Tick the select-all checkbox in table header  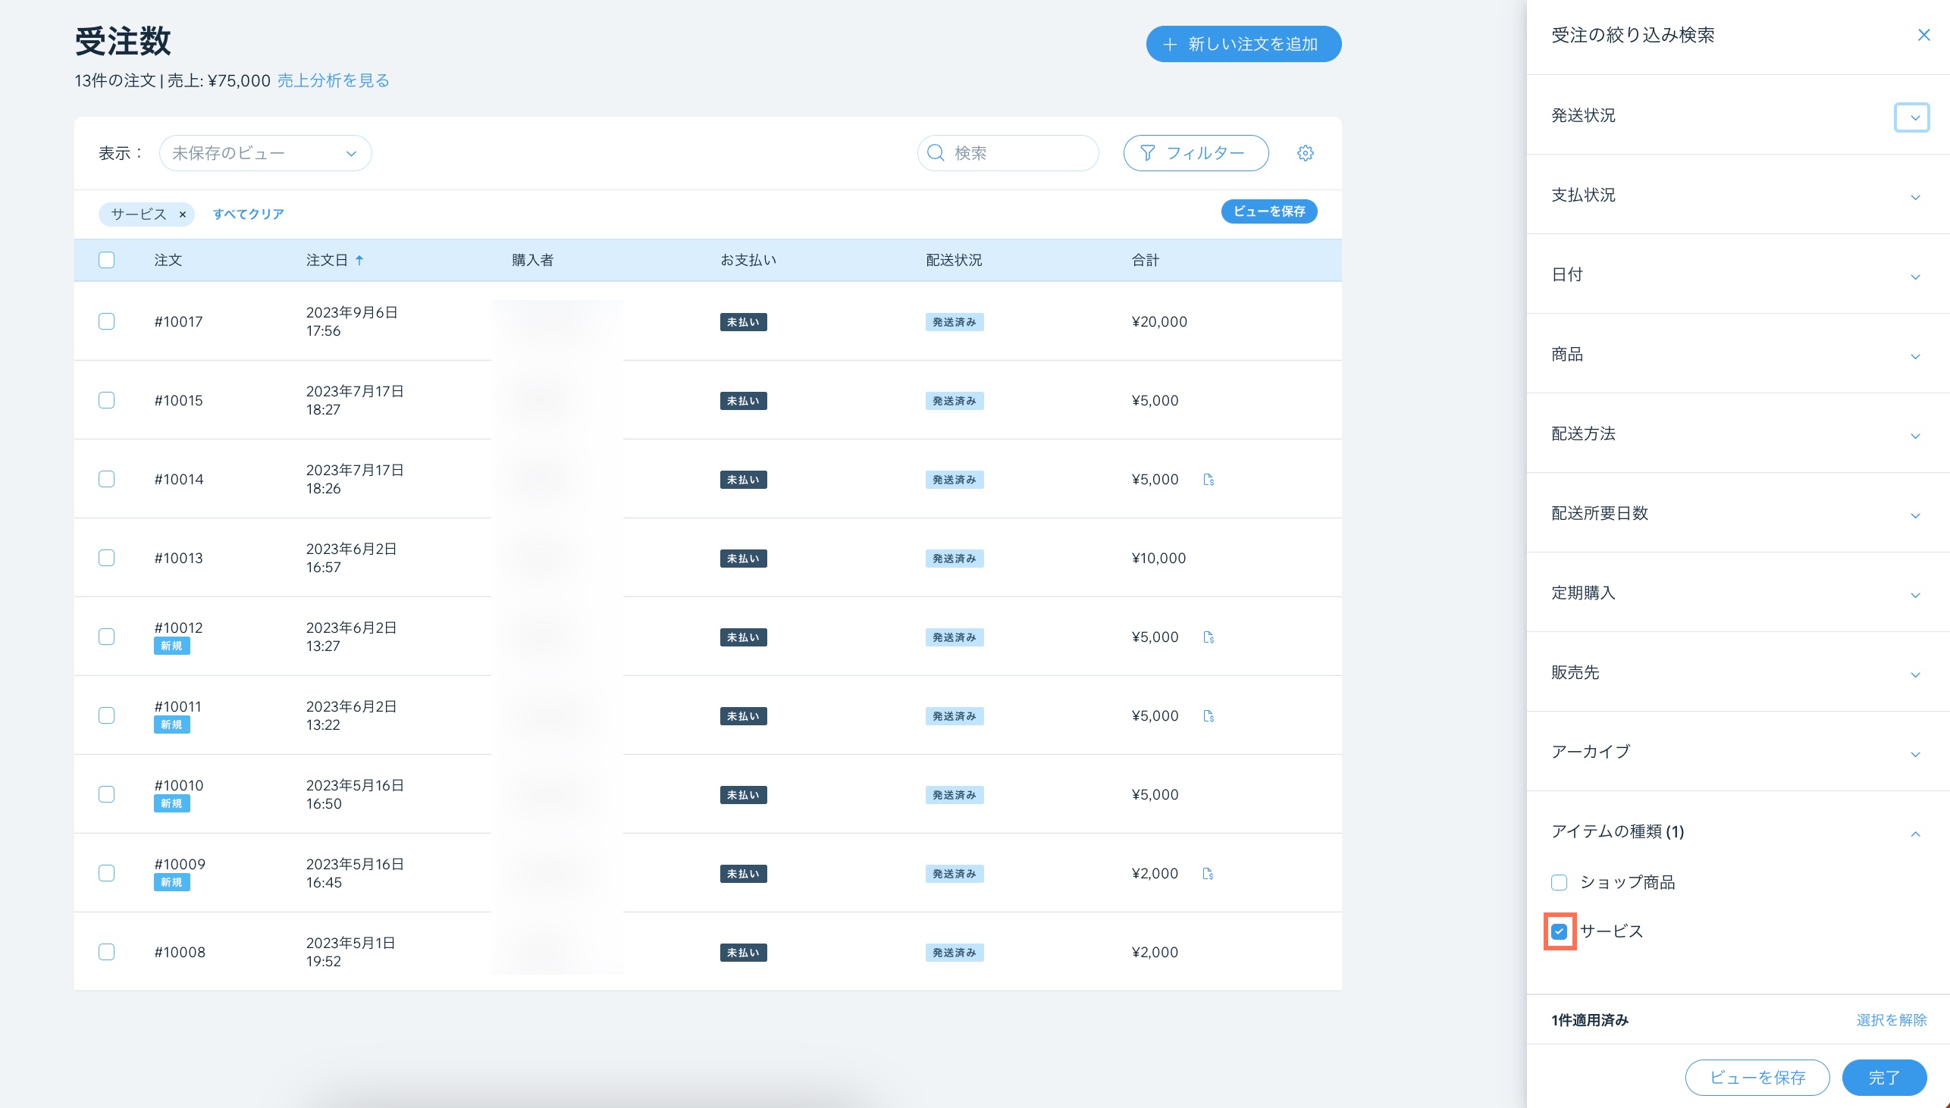[x=107, y=260]
